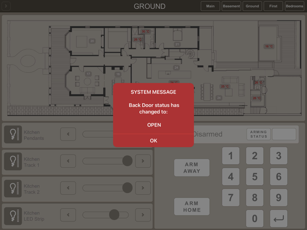Tap keypad digit 3
Viewport: 307px width, 230px height.
278,156
